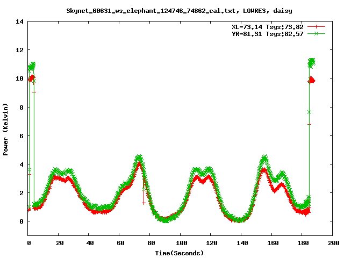Click the XL-73.14 Tsys:73.82 legend label
Image resolution: width=344 pixels, height=258 pixels.
268,27
